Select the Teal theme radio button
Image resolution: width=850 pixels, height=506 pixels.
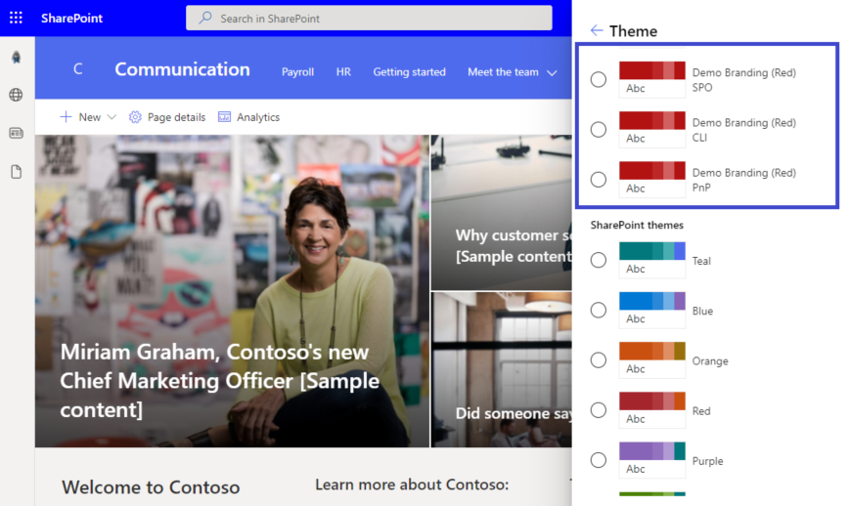pos(599,260)
